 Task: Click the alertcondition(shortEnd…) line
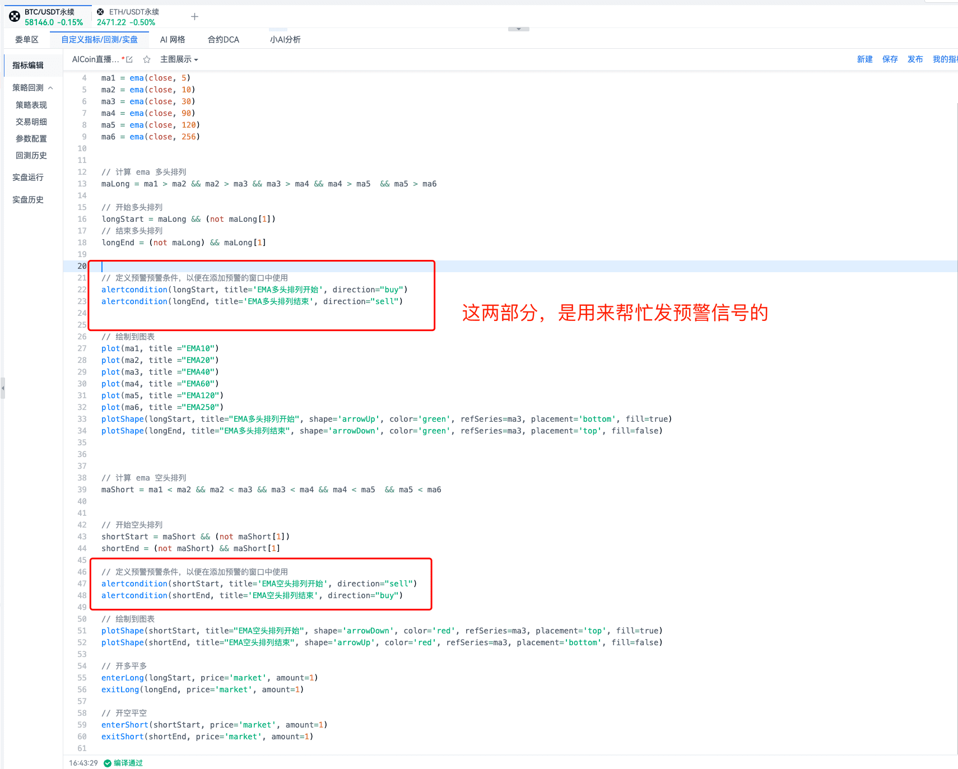point(252,595)
